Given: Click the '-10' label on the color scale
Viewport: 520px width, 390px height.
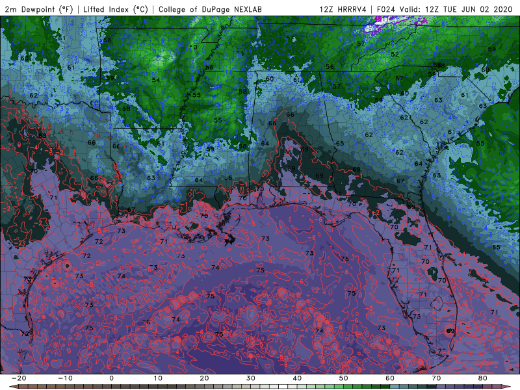Looking at the screenshot, I should 65,378.
